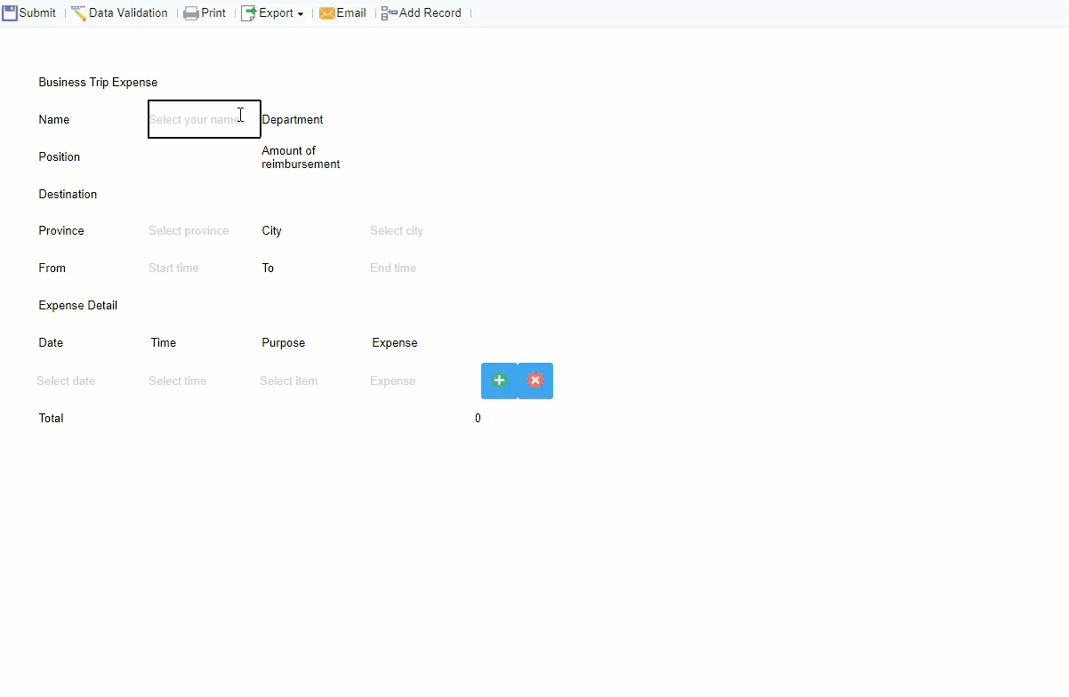Viewport: 1069px width, 697px height.
Task: Click the Total value 0
Action: [478, 419]
